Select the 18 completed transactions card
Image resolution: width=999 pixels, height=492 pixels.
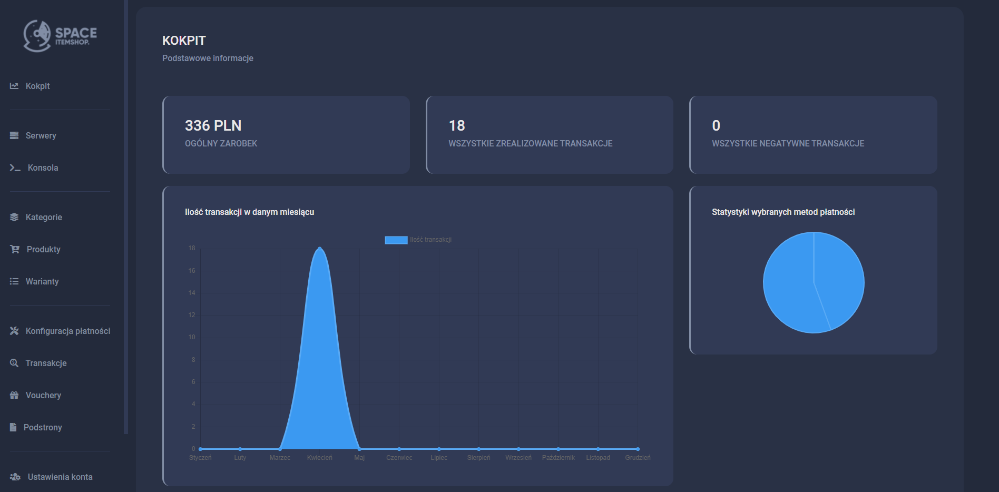tap(549, 135)
